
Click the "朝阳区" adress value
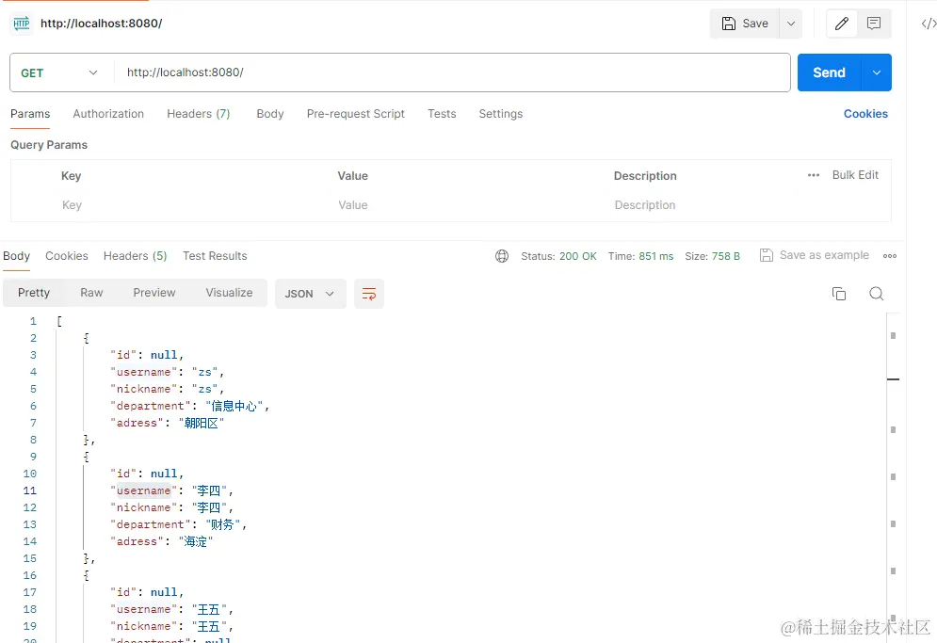[x=201, y=423]
